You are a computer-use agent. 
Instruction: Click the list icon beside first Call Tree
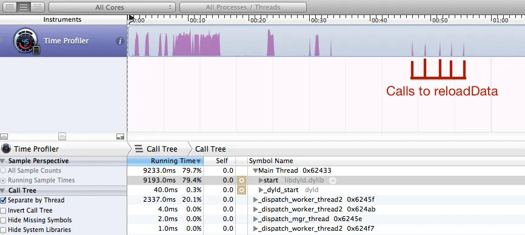138,149
